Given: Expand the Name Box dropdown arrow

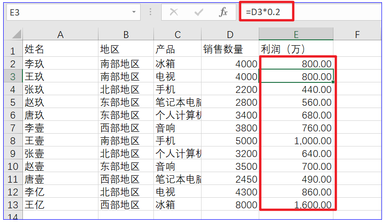Looking at the screenshot, I should click(134, 12).
